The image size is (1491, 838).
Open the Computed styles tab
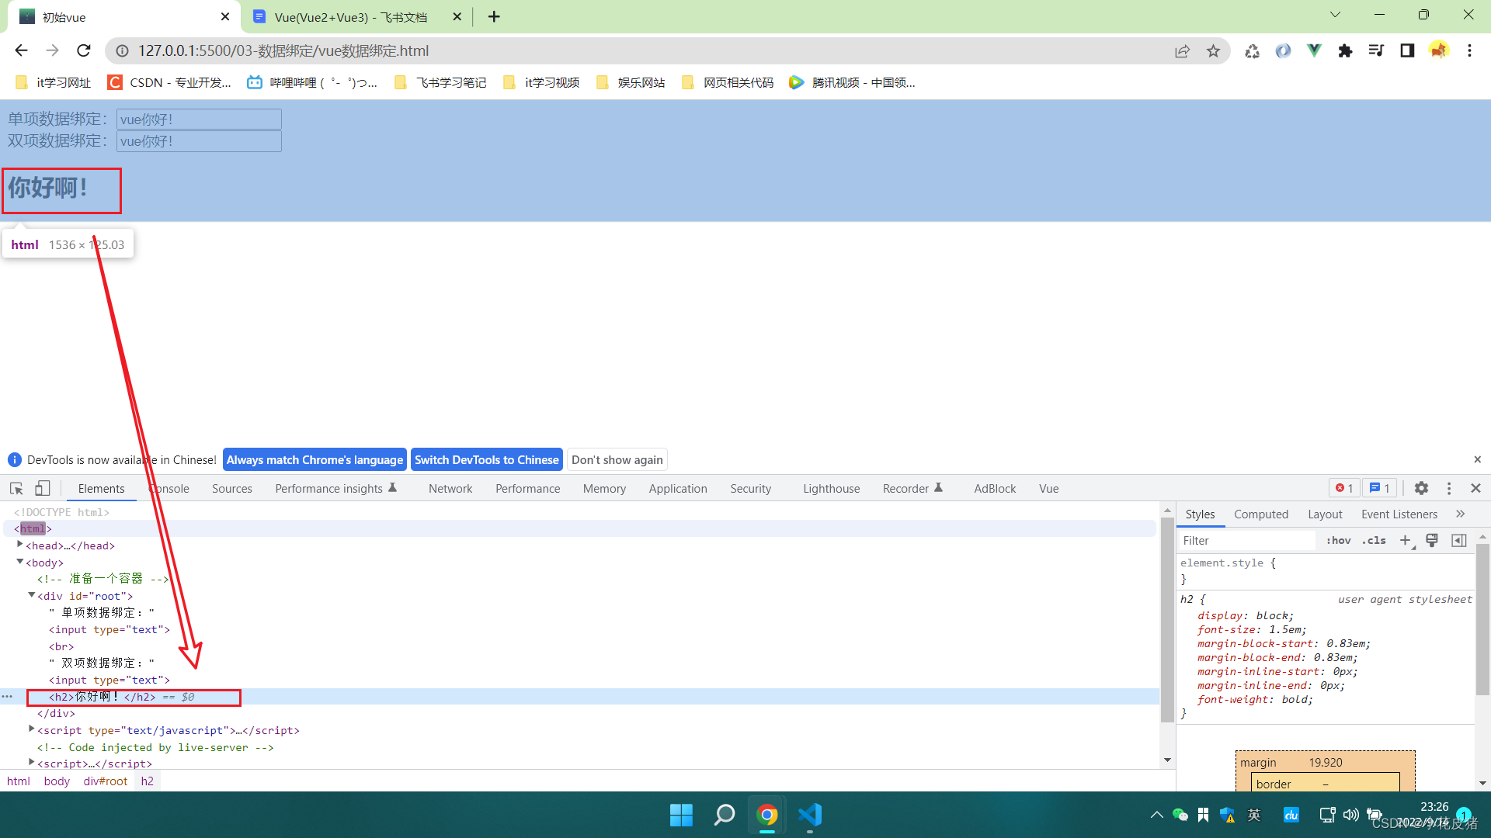tap(1260, 514)
